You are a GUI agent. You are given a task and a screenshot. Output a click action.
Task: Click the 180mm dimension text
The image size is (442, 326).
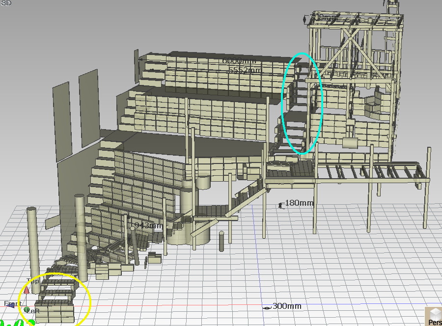(299, 203)
